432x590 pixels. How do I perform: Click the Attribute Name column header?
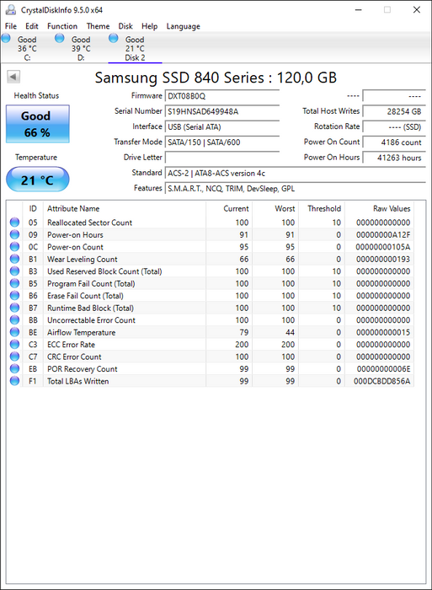(125, 208)
